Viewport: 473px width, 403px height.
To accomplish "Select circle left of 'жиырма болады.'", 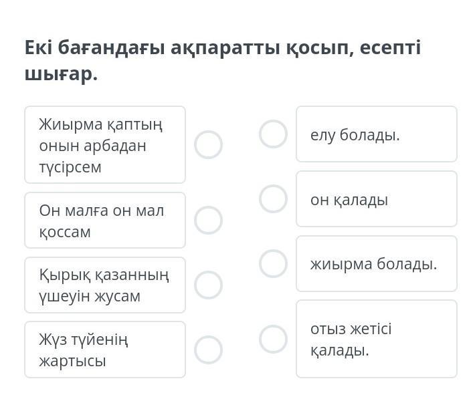I will tap(273, 263).
